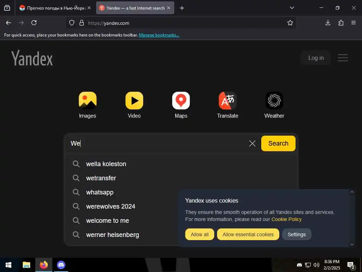Click the yellow Search button
Screen dimensions: 362x272
pos(278,143)
